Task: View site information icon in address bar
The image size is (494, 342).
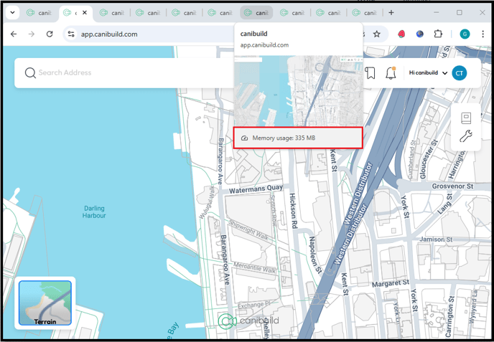Action: click(71, 34)
